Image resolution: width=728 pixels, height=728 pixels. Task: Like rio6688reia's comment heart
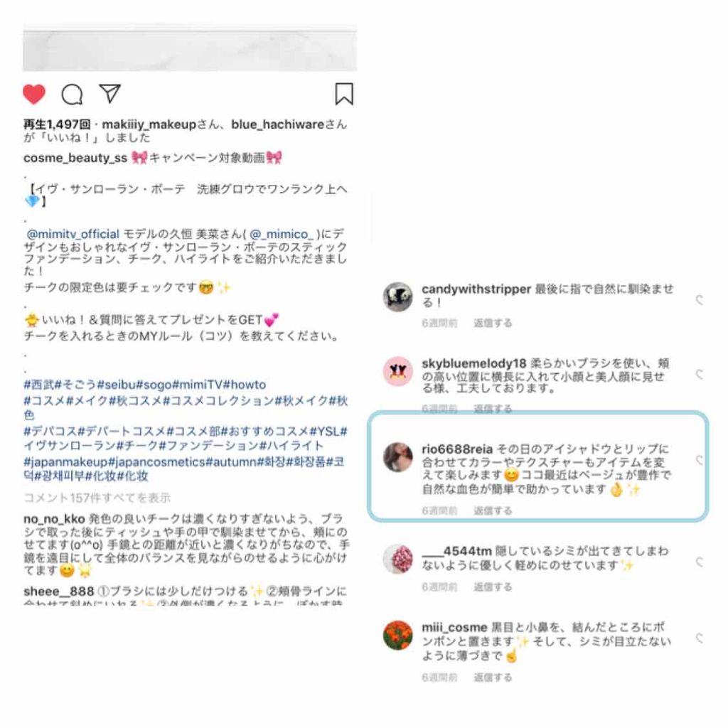(700, 460)
